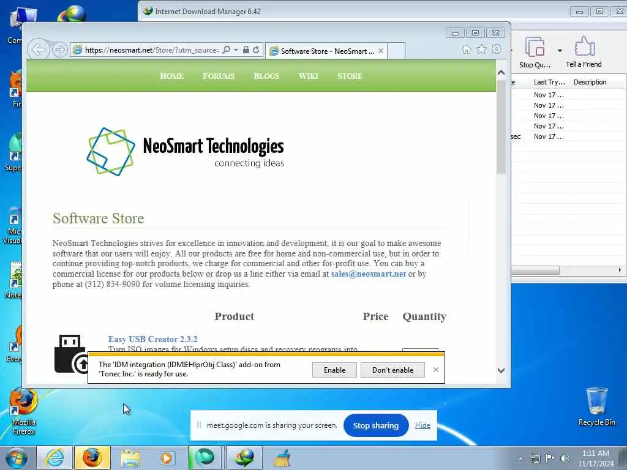Click the IDM horizontal scrollbar thumb
The height and width of the screenshot is (470, 627).
[x=535, y=270]
